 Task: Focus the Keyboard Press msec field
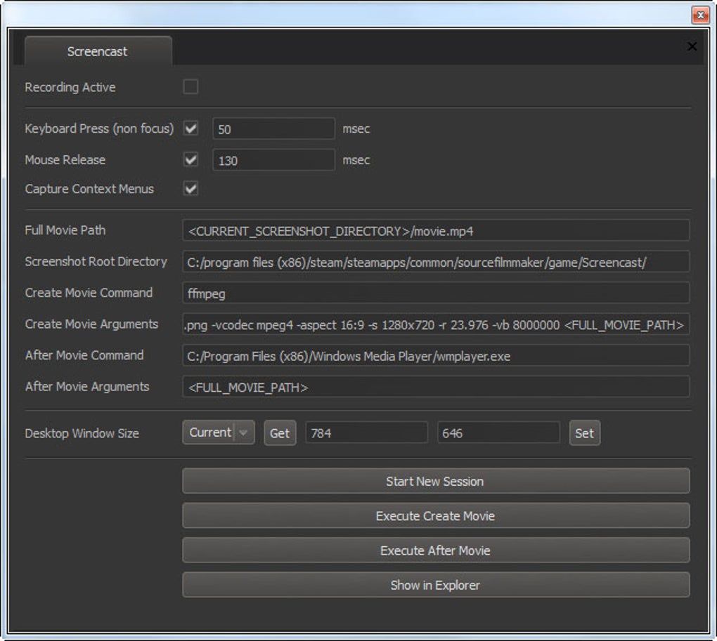274,128
